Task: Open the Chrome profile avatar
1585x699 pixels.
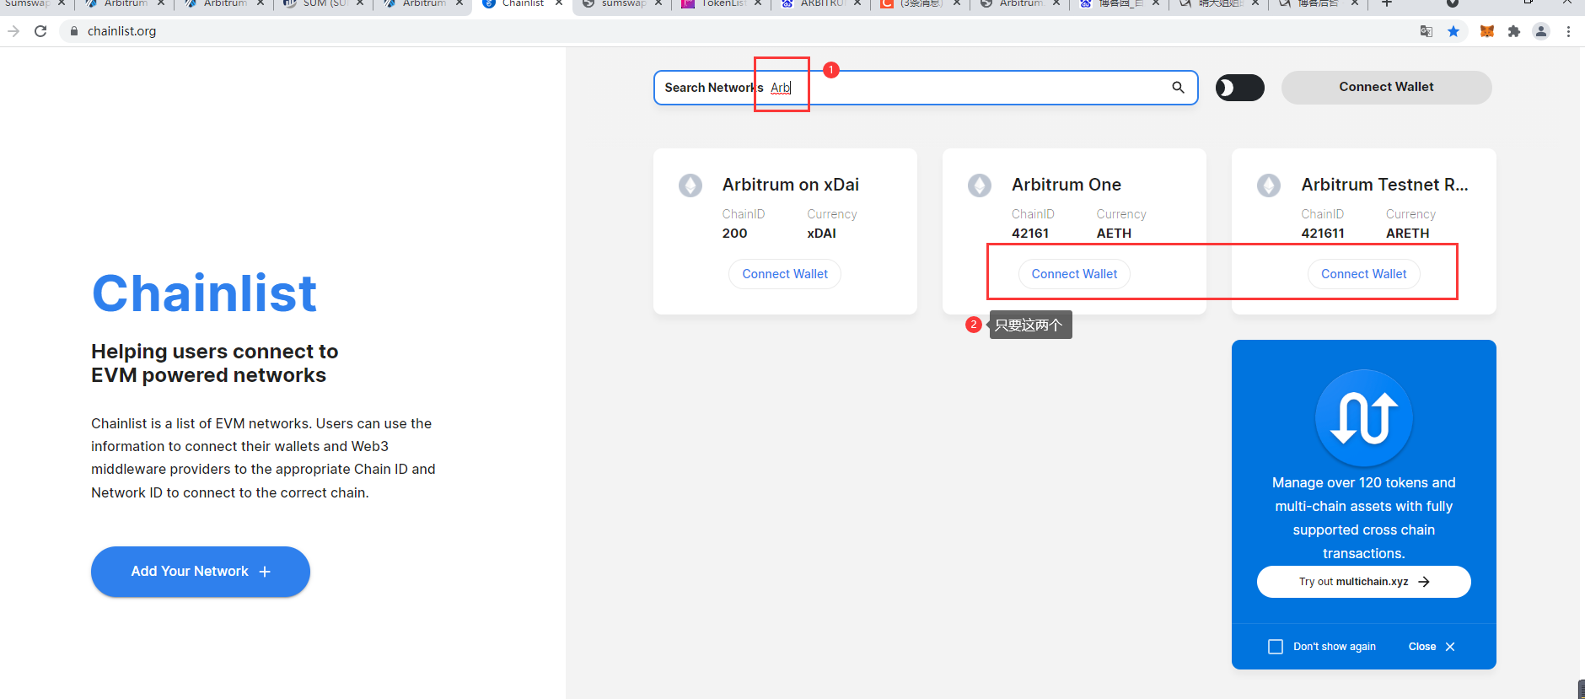Action: pos(1541,31)
